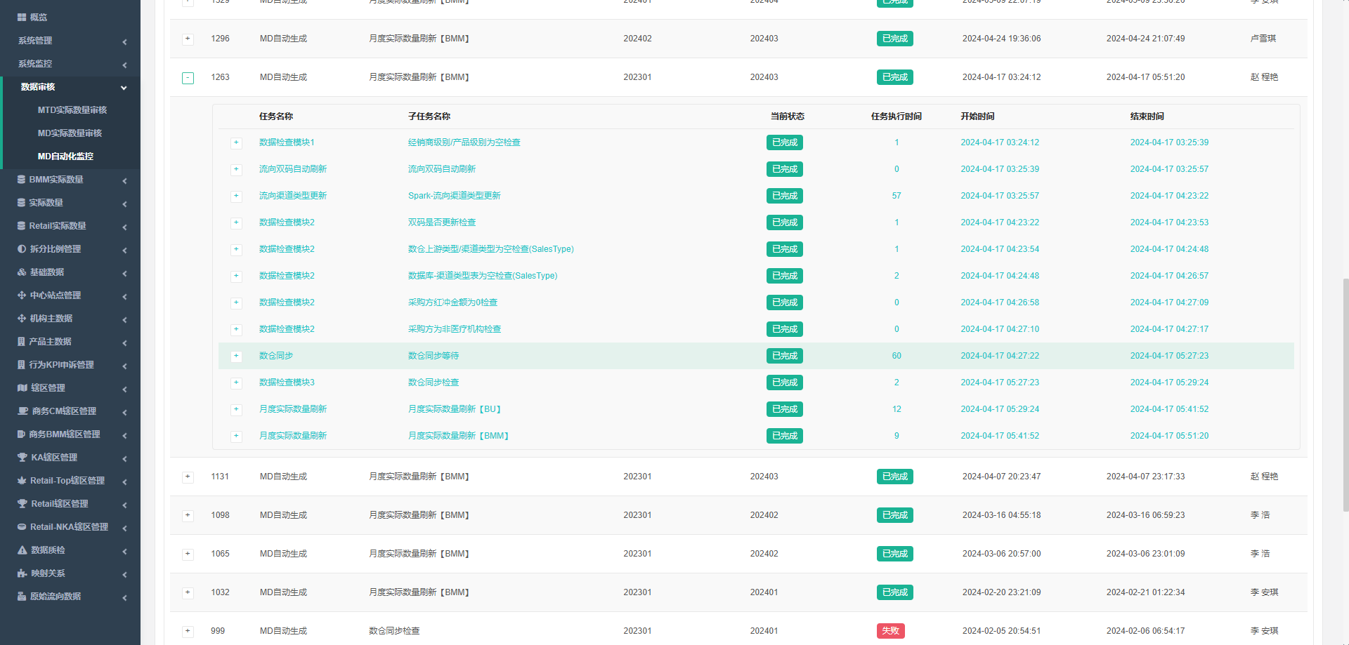
Task: Collapse the expanded row 1263
Action: [x=188, y=78]
